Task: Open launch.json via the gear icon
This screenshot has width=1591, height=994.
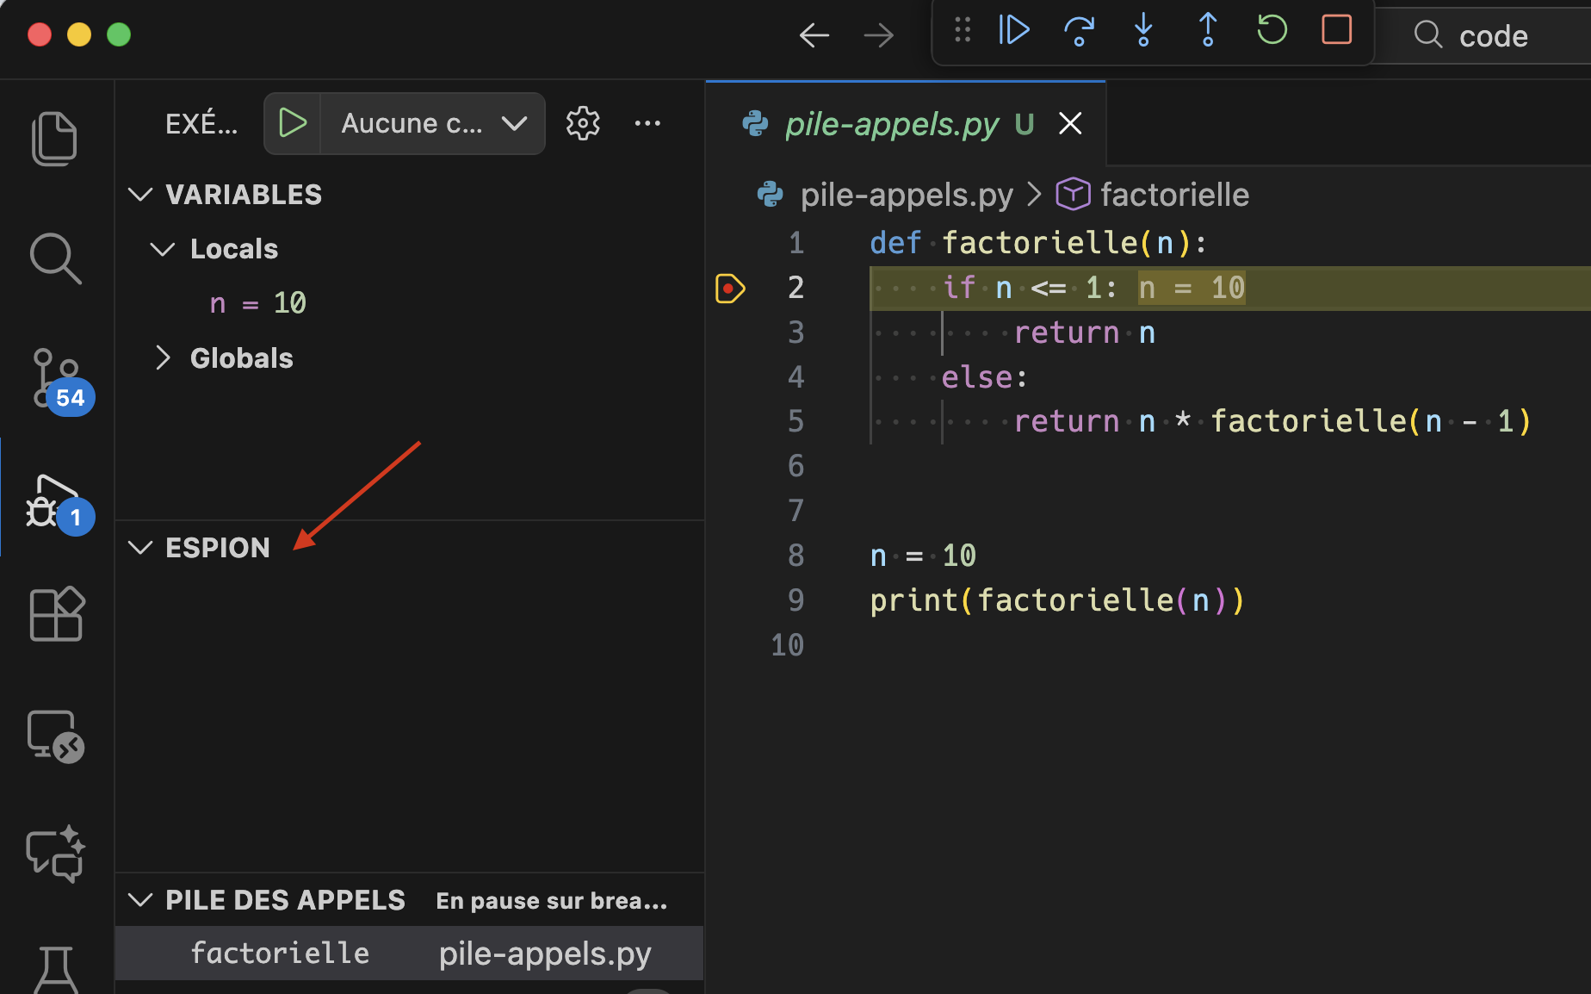Action: coord(583,124)
